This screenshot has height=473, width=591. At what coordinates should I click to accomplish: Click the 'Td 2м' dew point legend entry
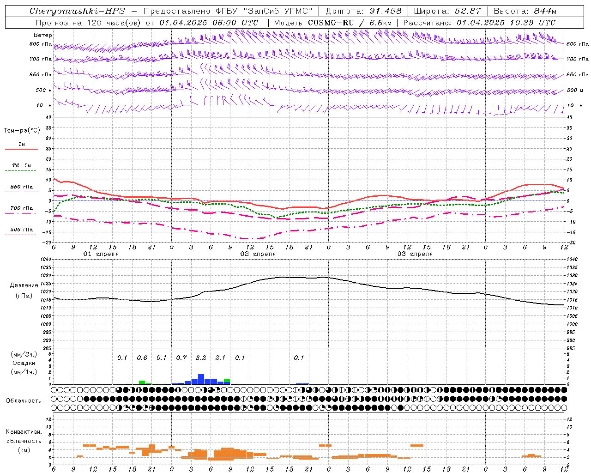[22, 165]
